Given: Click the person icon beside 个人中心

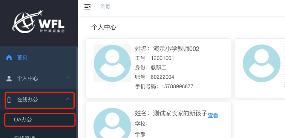Looking at the screenshot, I should 9,78.
